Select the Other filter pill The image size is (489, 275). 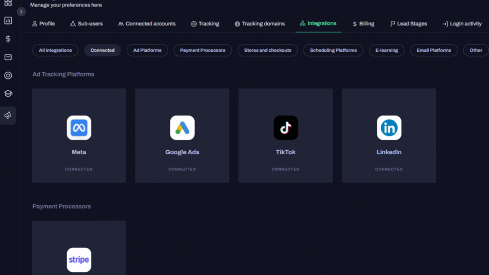coord(476,51)
